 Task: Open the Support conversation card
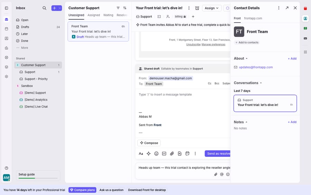(x=265, y=103)
